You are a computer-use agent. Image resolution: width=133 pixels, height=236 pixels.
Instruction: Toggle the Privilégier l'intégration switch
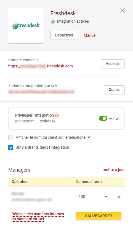103,119
